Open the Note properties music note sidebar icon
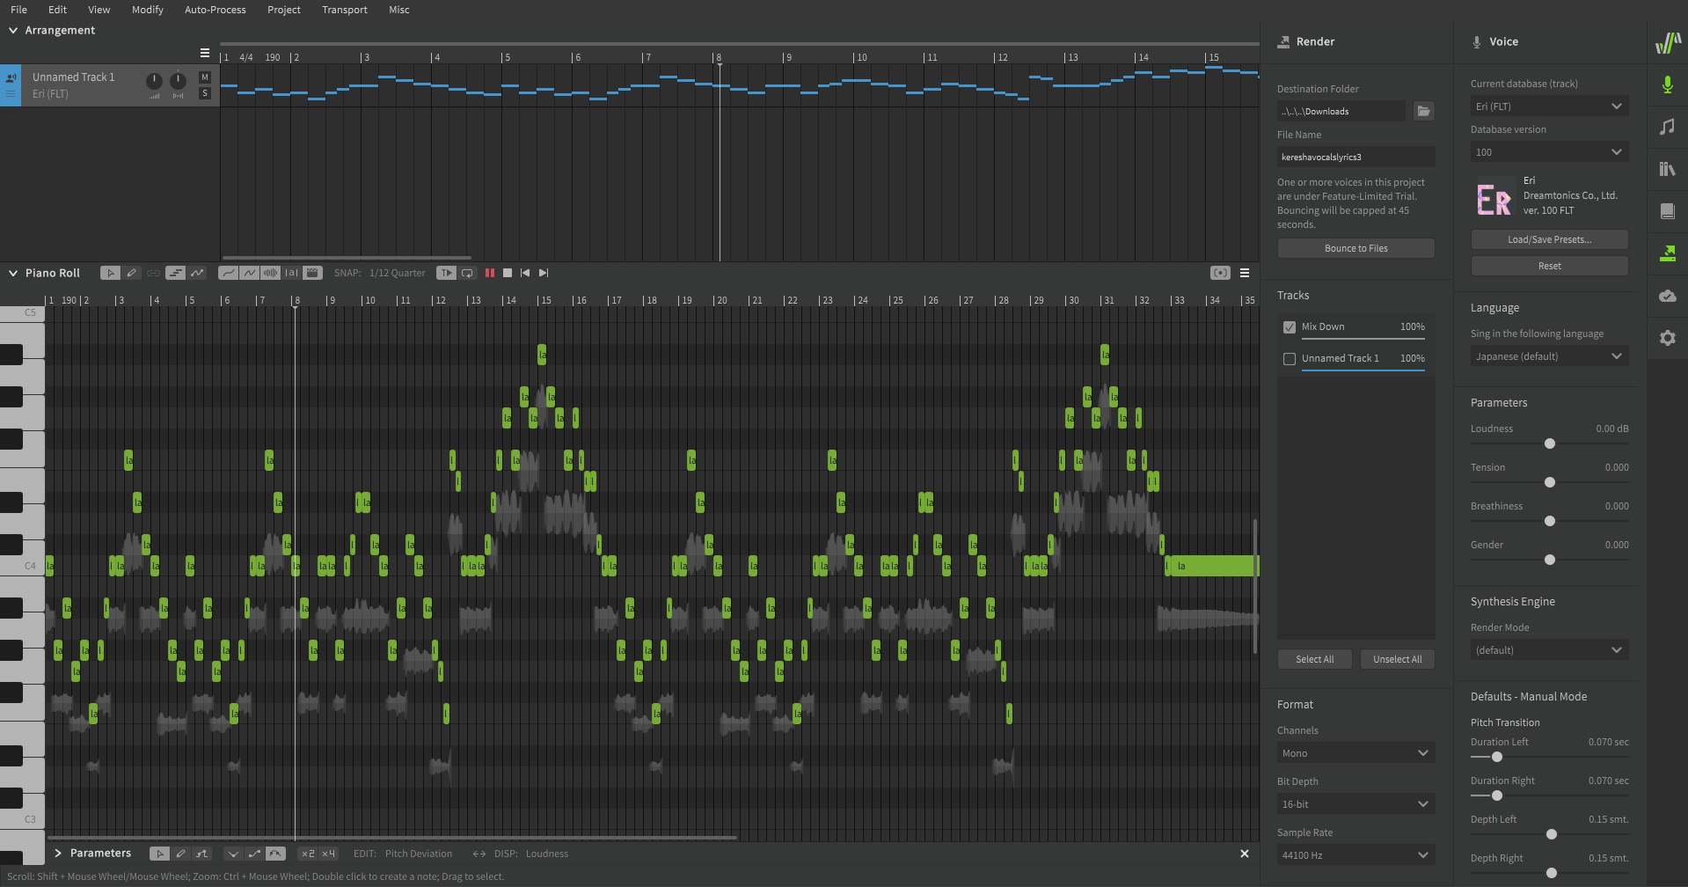Viewport: 1688px width, 887px height. (1667, 127)
